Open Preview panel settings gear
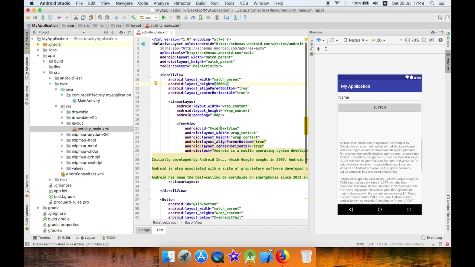 433,32
